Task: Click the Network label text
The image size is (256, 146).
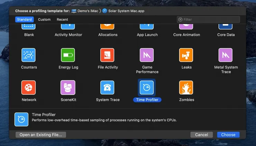Action: pyautogui.click(x=29, y=100)
